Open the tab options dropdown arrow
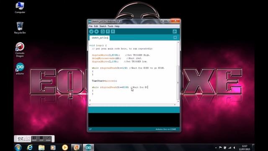Screen dimensions: 268x151 175,38
